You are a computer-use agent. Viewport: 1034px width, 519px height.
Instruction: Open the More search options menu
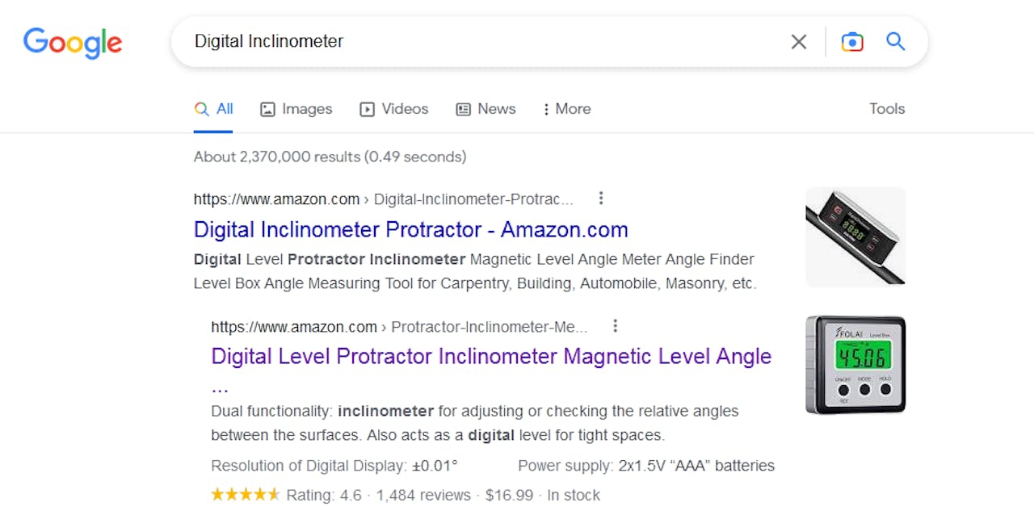565,108
